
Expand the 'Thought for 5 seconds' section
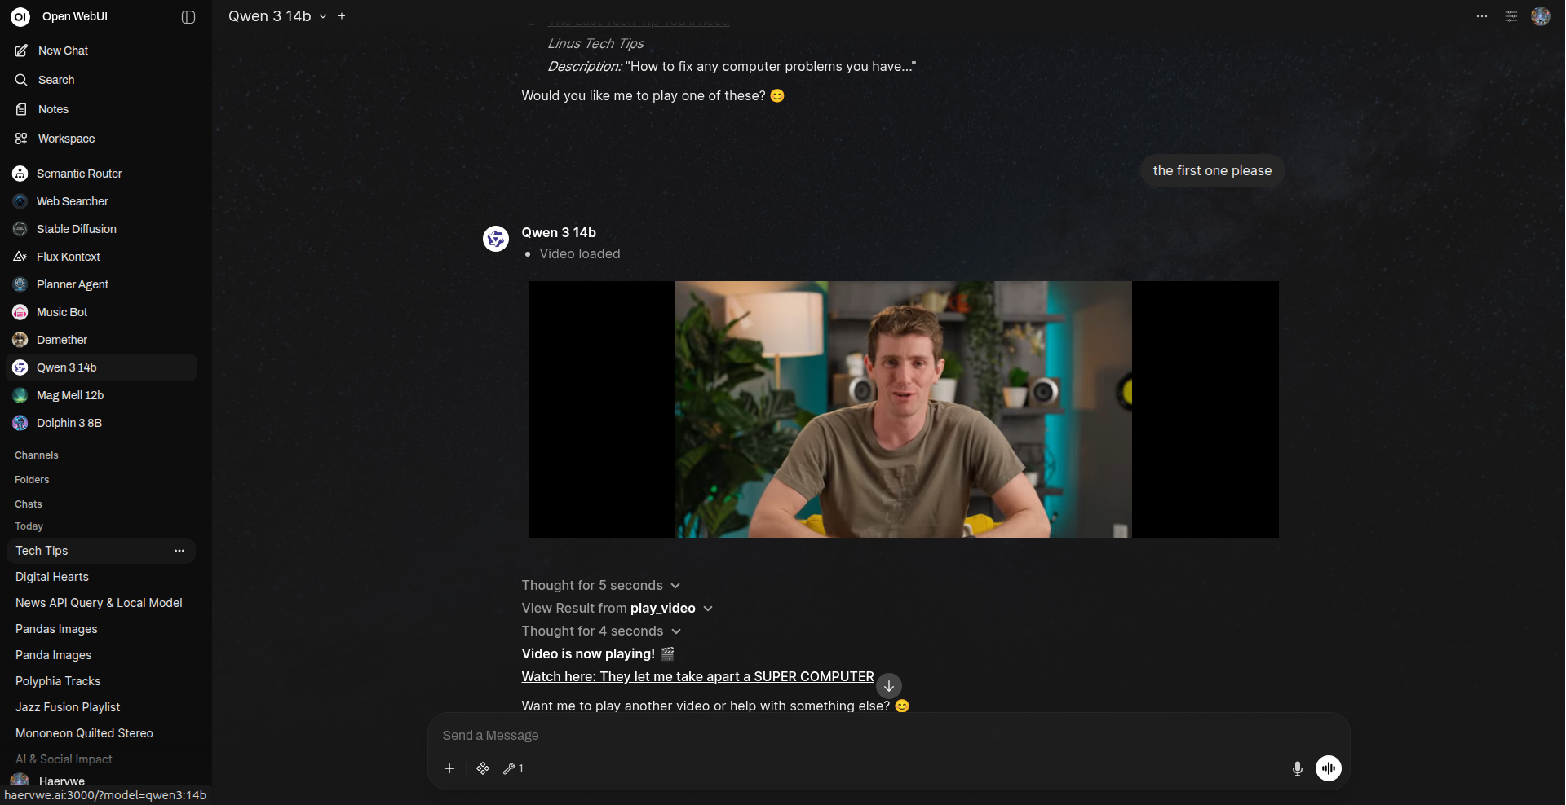coord(600,586)
